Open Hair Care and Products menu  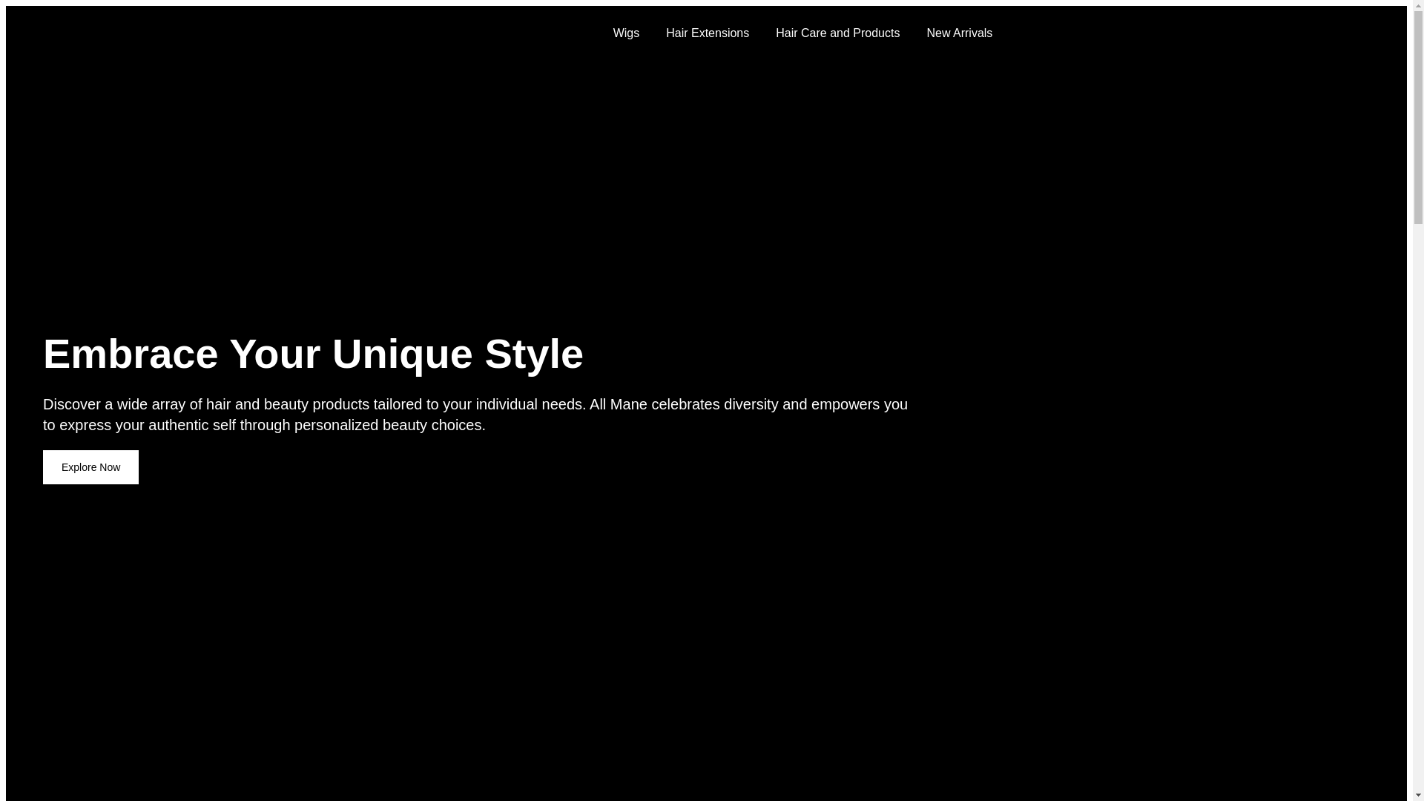pos(837,33)
